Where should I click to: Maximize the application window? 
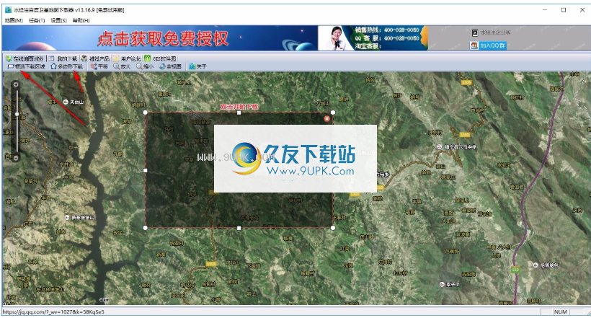pos(564,10)
